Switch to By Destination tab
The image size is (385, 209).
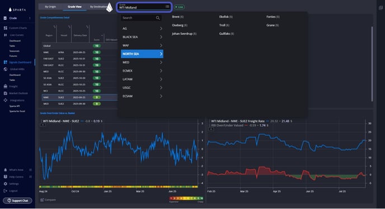[x=98, y=7]
